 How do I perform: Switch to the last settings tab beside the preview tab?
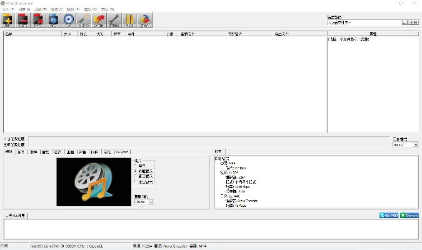click(121, 152)
